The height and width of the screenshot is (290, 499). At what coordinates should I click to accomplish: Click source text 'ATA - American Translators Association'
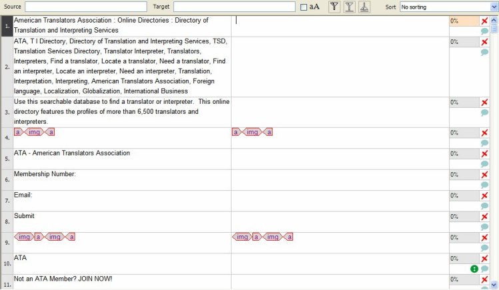(72, 153)
